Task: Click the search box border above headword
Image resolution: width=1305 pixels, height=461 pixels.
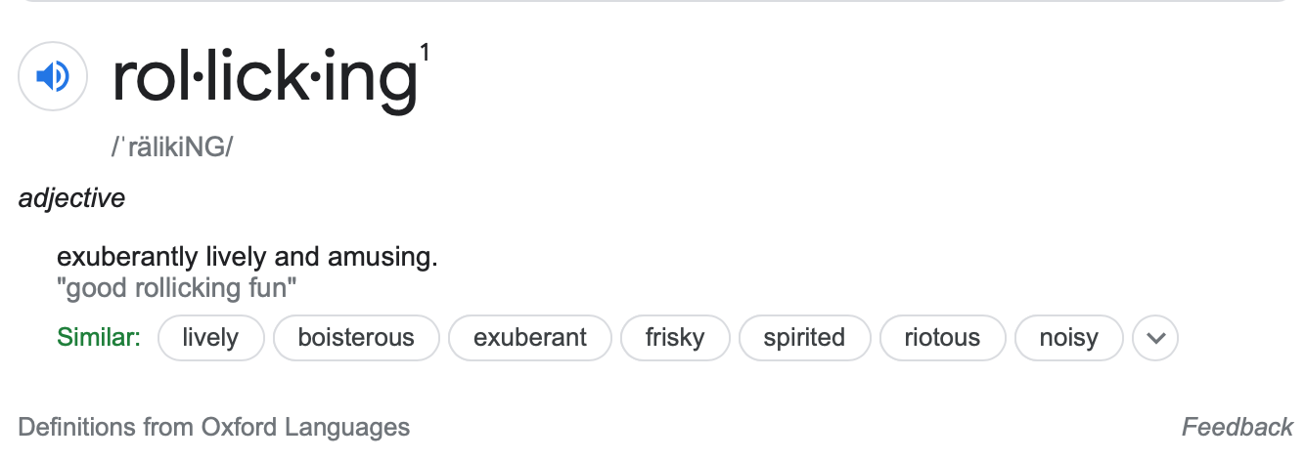Action: click(x=652, y=2)
